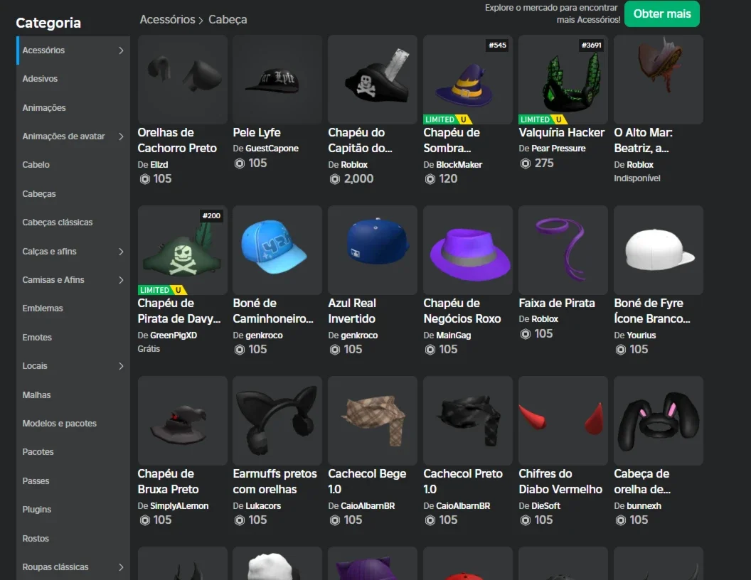Open purple Chapéu de Sombra wizard hat image
The image size is (751, 580).
click(x=468, y=80)
